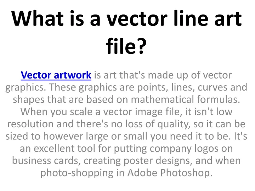
Task: Click the heading 'What is a vector line art file?'
Action: tap(126, 32)
